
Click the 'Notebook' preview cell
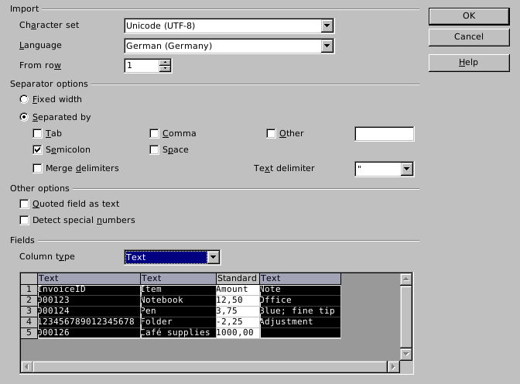pyautogui.click(x=178, y=300)
